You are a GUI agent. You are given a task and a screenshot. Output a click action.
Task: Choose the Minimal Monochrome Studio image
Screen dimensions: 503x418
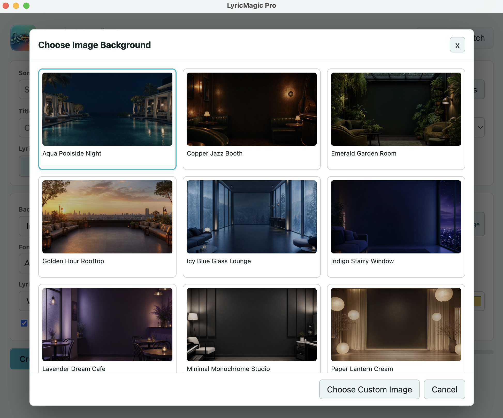252,324
